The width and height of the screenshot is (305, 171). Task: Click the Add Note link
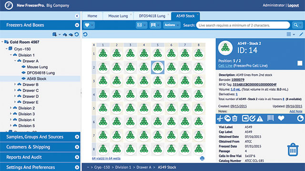point(295,111)
